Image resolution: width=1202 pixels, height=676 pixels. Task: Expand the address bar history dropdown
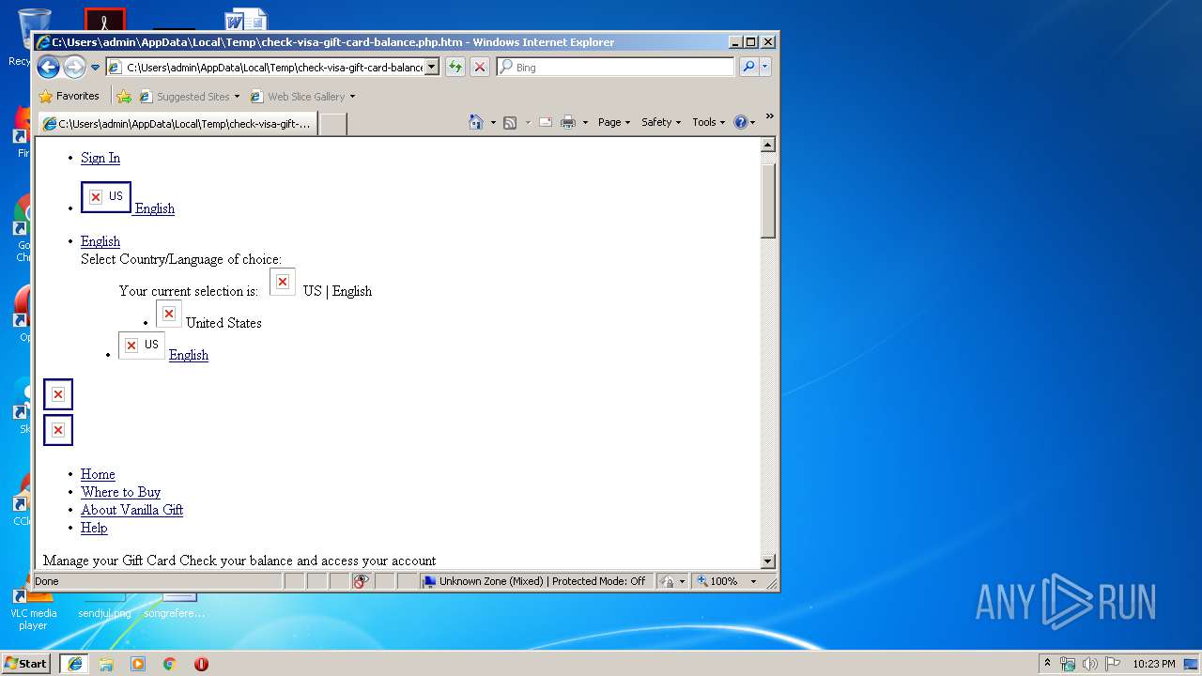coord(432,68)
